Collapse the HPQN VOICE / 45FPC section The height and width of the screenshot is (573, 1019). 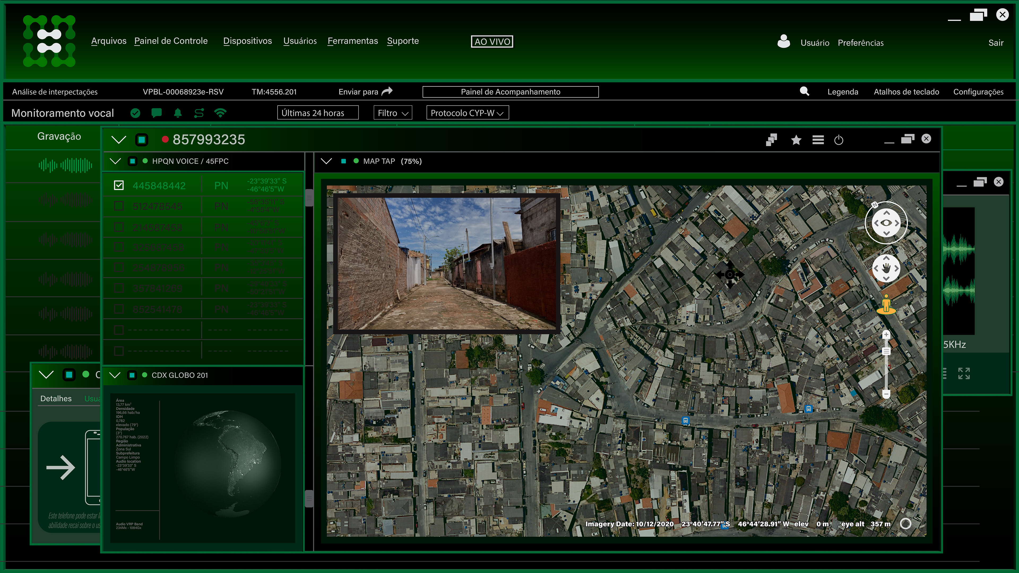pos(115,161)
